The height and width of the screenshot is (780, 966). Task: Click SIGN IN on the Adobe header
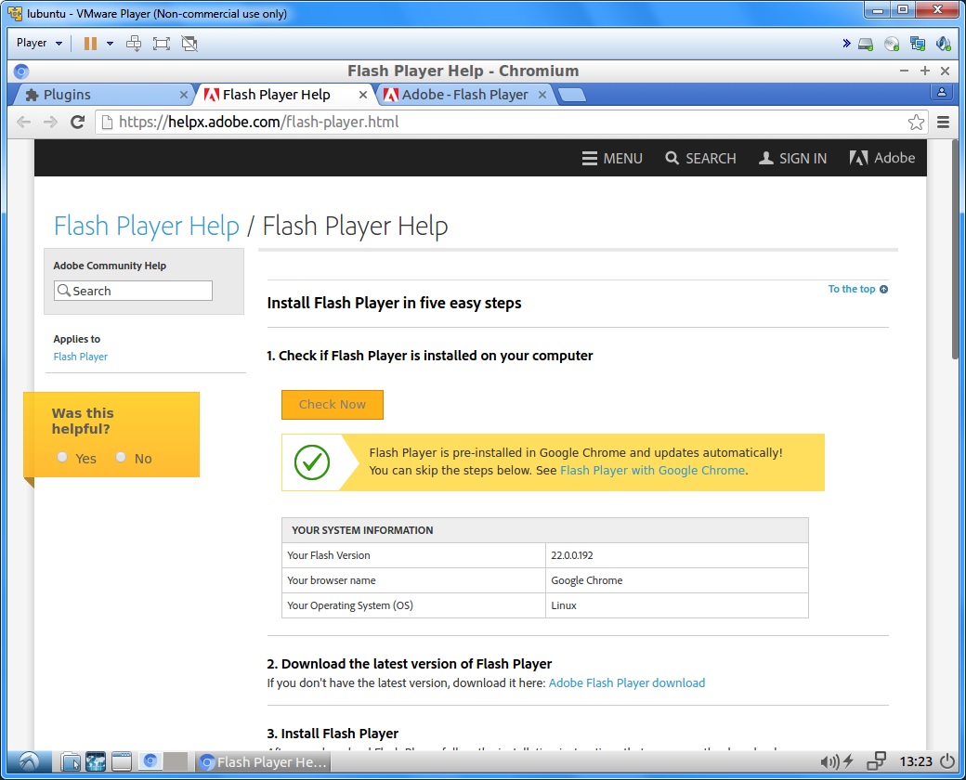792,159
